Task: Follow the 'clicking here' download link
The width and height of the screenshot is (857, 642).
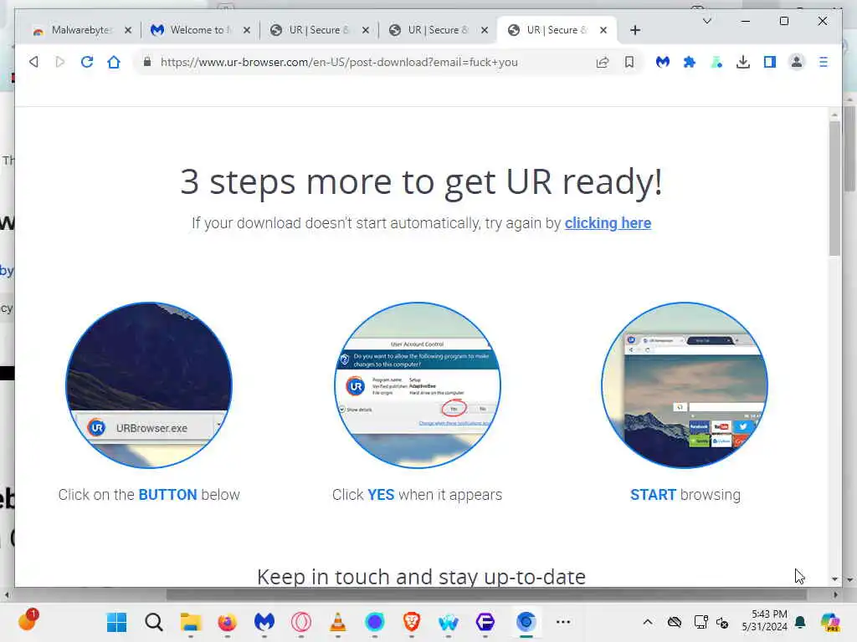Action: (x=608, y=222)
